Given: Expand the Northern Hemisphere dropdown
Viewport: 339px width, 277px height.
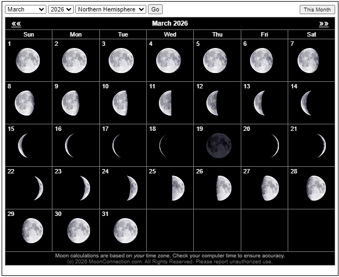Looking at the screenshot, I should coord(111,9).
